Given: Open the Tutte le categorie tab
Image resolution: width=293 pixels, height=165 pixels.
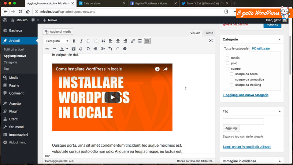Looking at the screenshot, I should point(236,48).
